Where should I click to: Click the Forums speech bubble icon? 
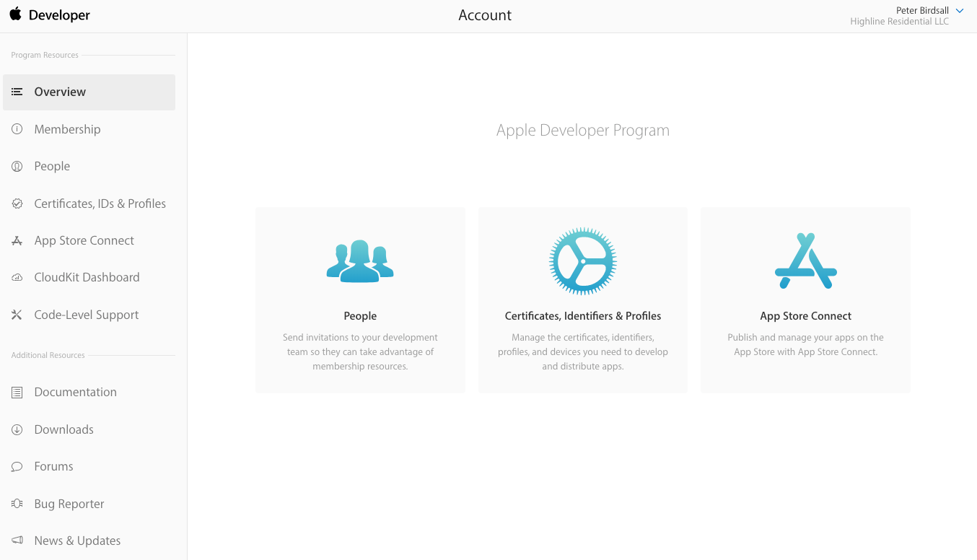tap(17, 467)
